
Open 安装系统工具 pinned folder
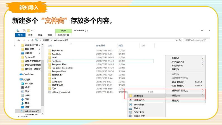click(x=31, y=45)
